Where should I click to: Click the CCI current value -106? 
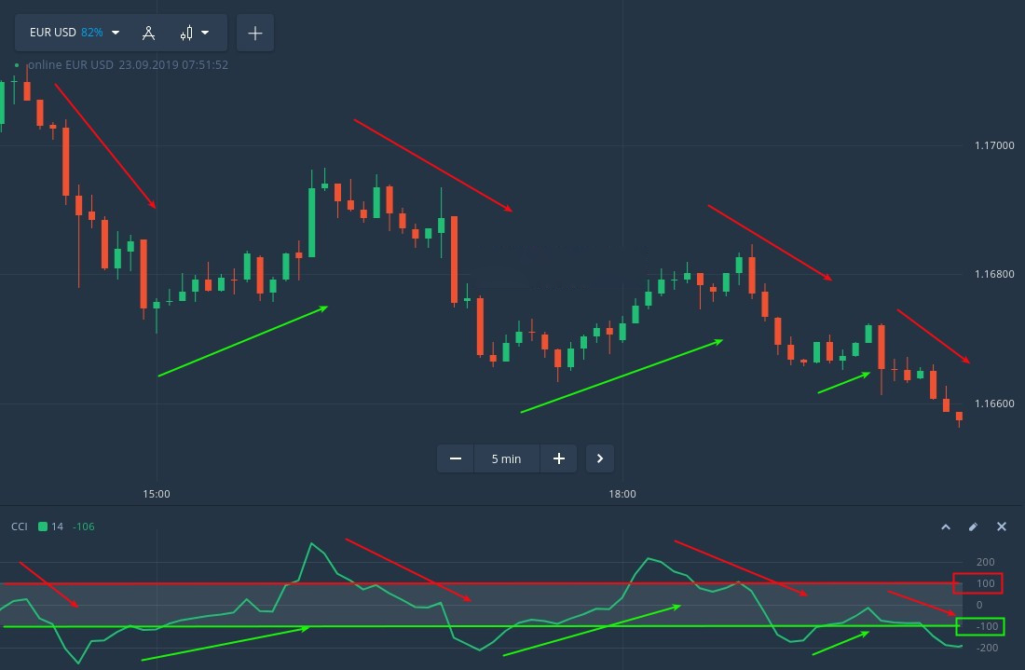(x=84, y=526)
